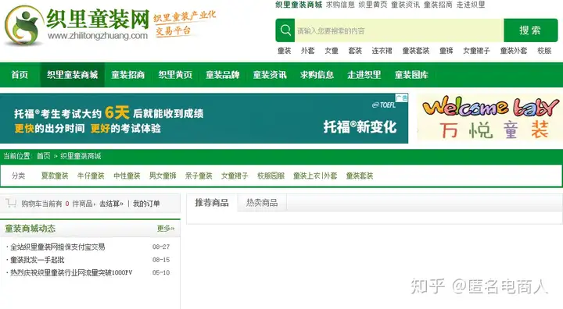The image size is (563, 309).
Task: Open 童装图库 in the main navigation
Action: tap(411, 75)
